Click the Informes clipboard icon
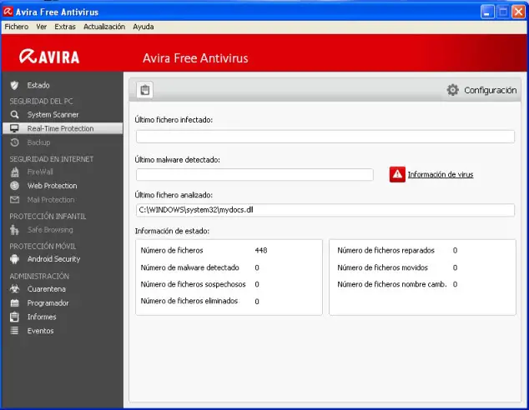The height and width of the screenshot is (410, 529). coord(14,317)
